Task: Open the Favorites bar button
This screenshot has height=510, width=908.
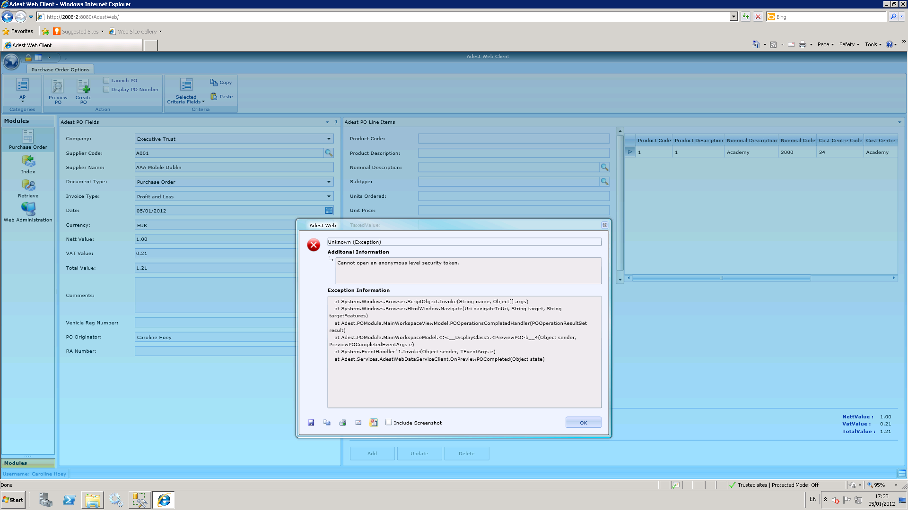Action: click(18, 32)
